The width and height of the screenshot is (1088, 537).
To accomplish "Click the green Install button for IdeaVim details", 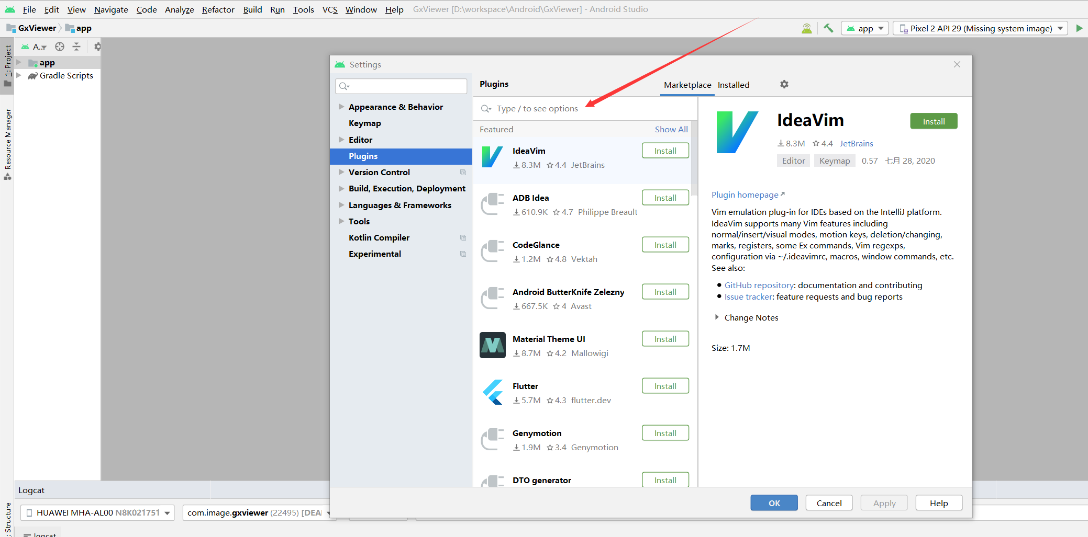I will pyautogui.click(x=934, y=121).
